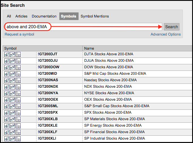Click the line chart icon for !GT200SPX
This screenshot has width=193, height=143.
pos(12,113)
